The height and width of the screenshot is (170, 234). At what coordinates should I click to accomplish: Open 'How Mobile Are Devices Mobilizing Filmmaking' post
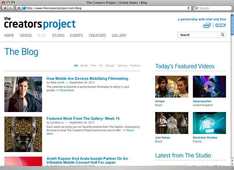(x=87, y=79)
